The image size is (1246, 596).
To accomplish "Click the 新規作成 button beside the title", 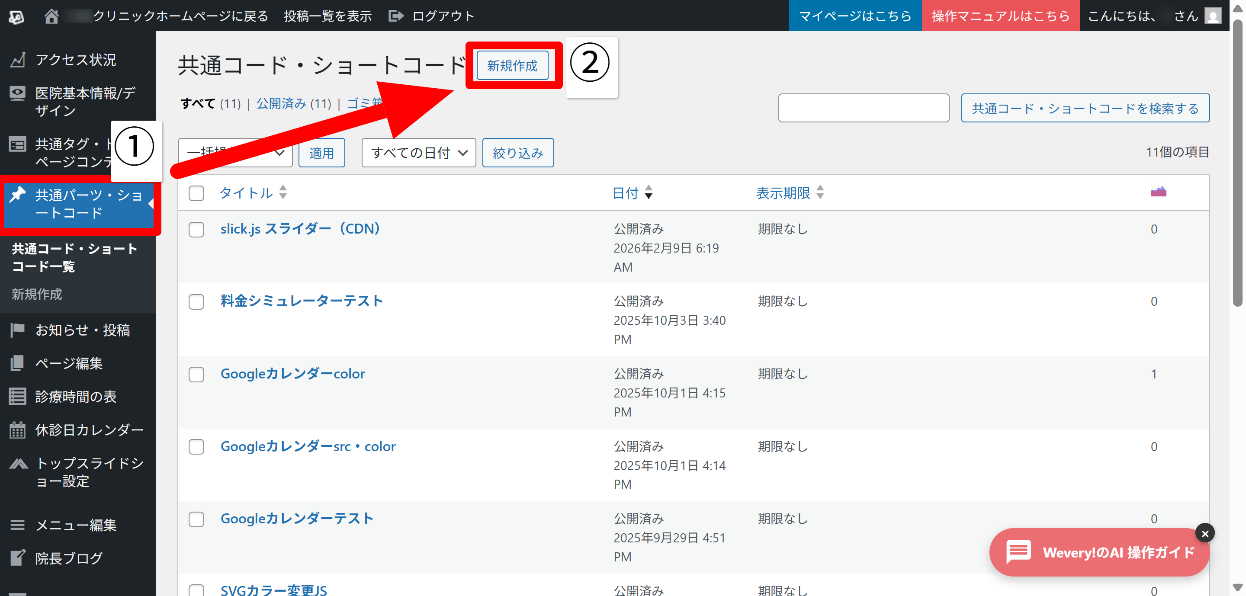I will tap(512, 66).
